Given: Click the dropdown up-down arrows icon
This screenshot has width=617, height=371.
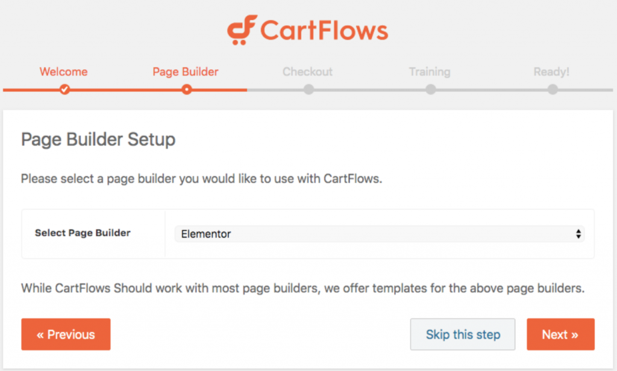Looking at the screenshot, I should (578, 234).
